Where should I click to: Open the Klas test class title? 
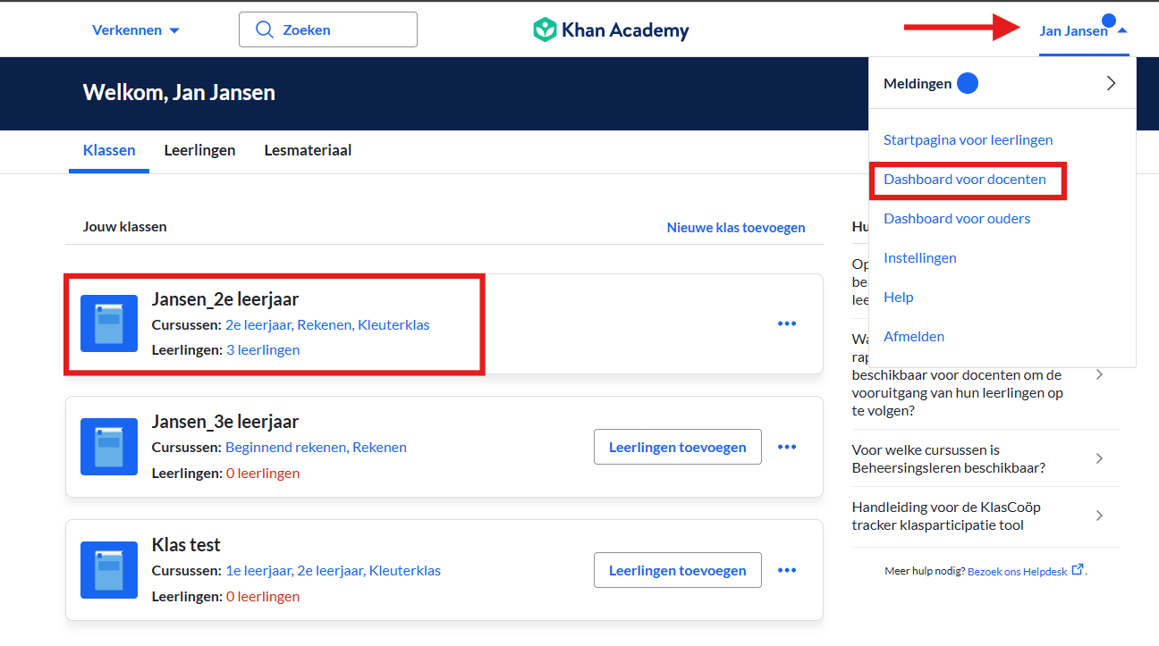(x=186, y=545)
